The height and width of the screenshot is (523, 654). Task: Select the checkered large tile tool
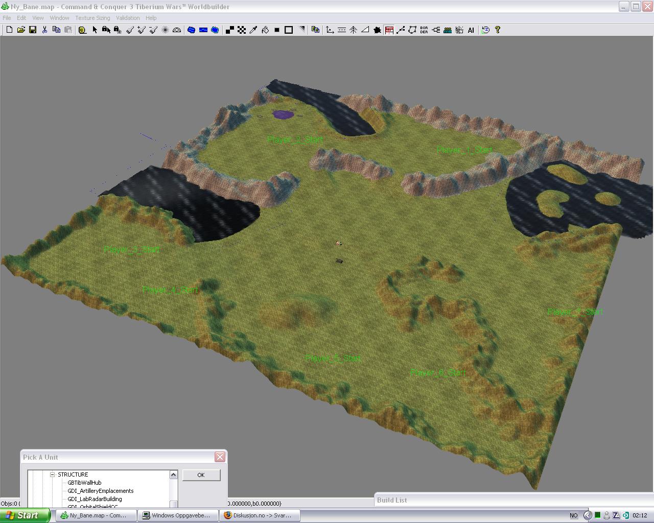coord(242,30)
